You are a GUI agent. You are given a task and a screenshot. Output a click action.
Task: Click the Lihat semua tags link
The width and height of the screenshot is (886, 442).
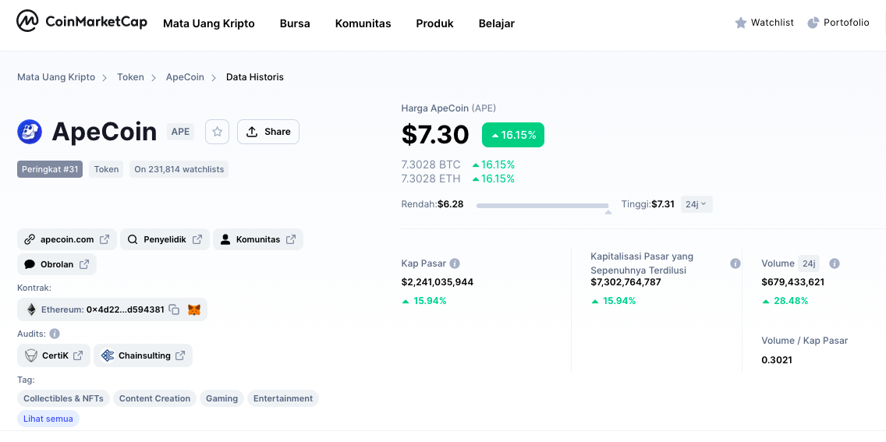(48, 419)
